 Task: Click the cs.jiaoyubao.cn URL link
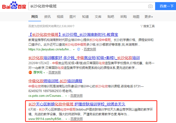(50, 49)
